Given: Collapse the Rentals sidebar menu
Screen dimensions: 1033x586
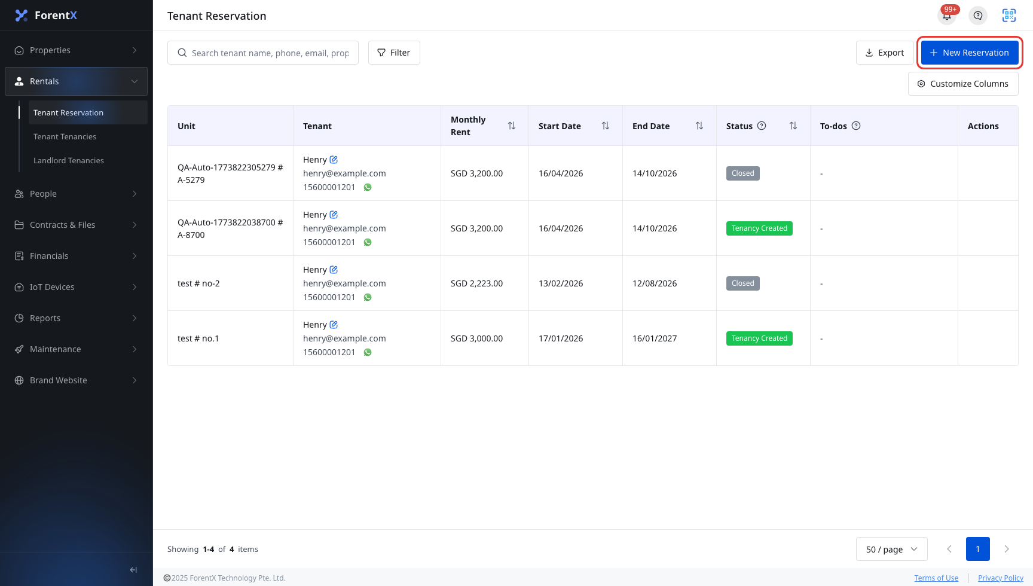Looking at the screenshot, I should (76, 81).
